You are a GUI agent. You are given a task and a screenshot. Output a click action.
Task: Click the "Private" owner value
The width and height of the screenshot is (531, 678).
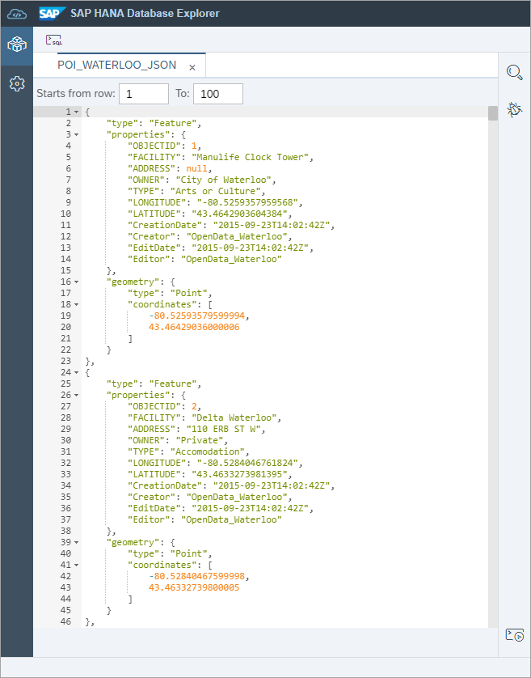click(x=199, y=440)
